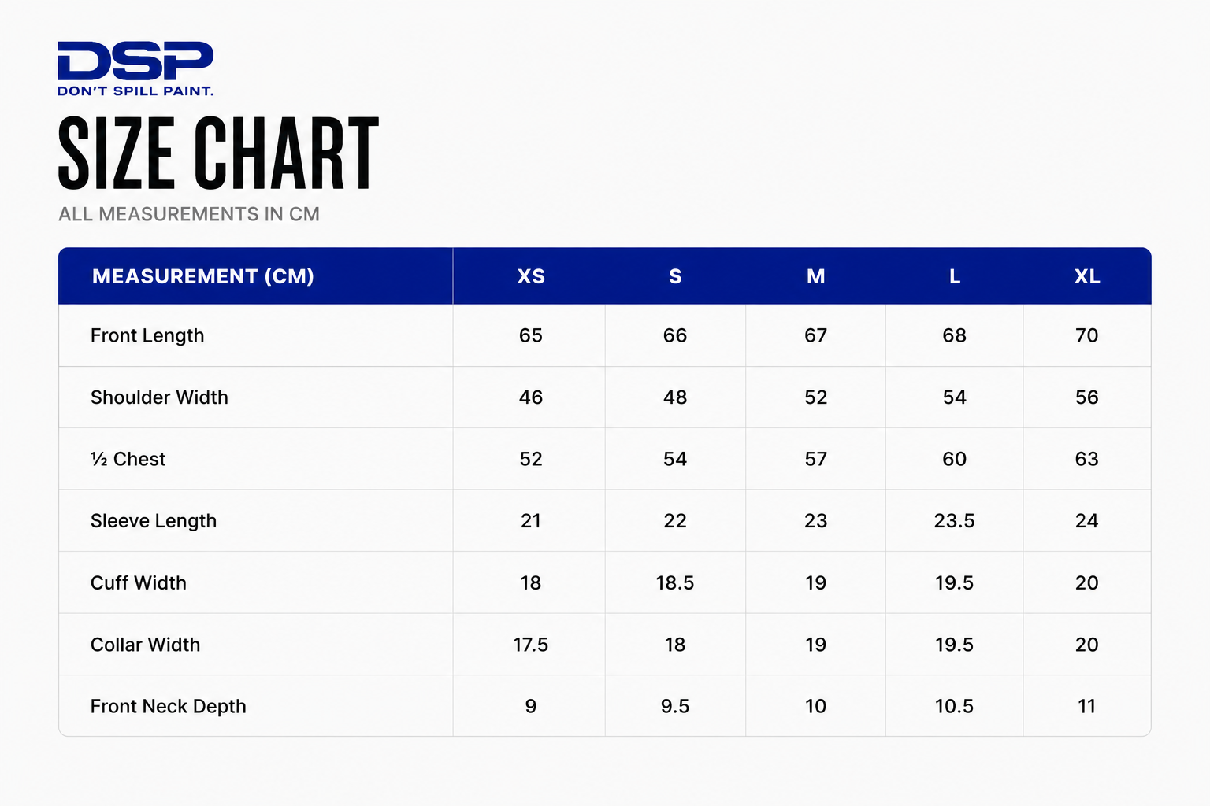The width and height of the screenshot is (1210, 806).
Task: Select the M column header
Action: pyautogui.click(x=816, y=276)
